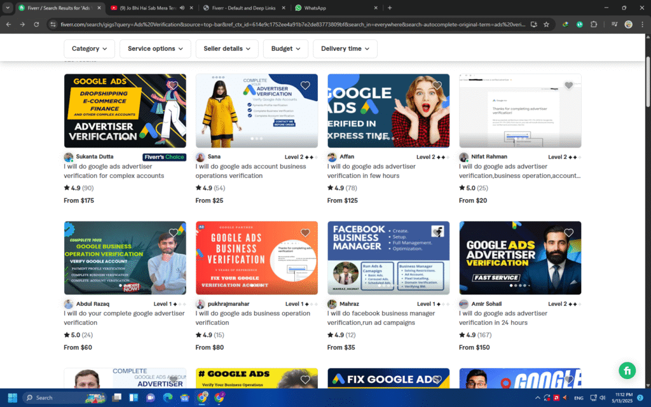Viewport: 651px width, 407px height.
Task: Toggle heart on pukhrajmarahar's business verification gig
Action: (305, 233)
